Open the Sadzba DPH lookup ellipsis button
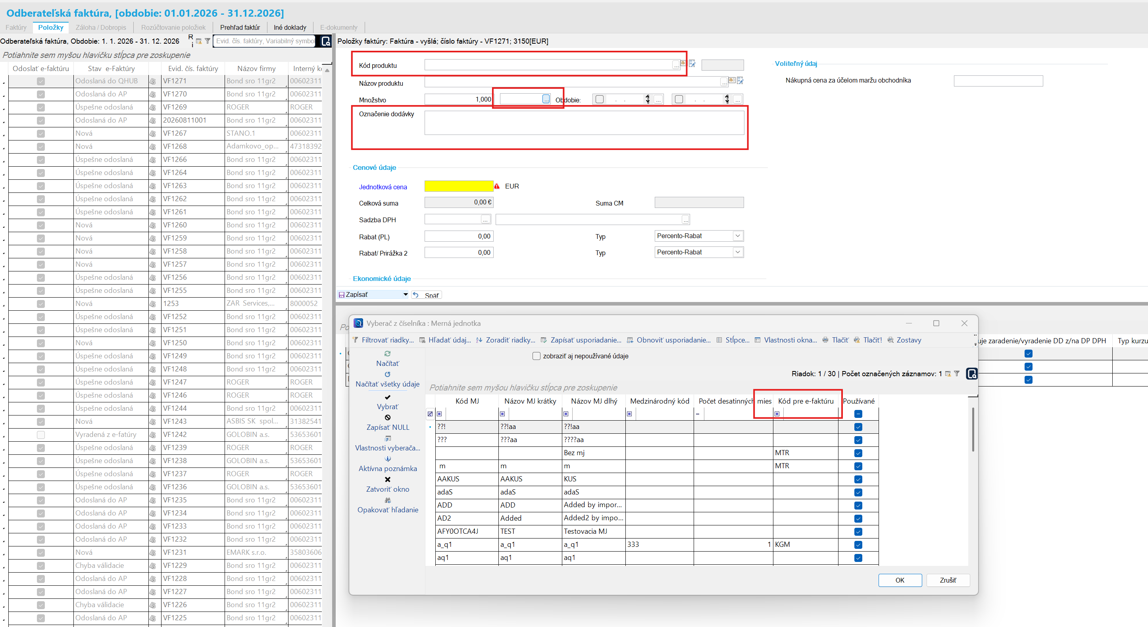The height and width of the screenshot is (627, 1148). (x=485, y=220)
